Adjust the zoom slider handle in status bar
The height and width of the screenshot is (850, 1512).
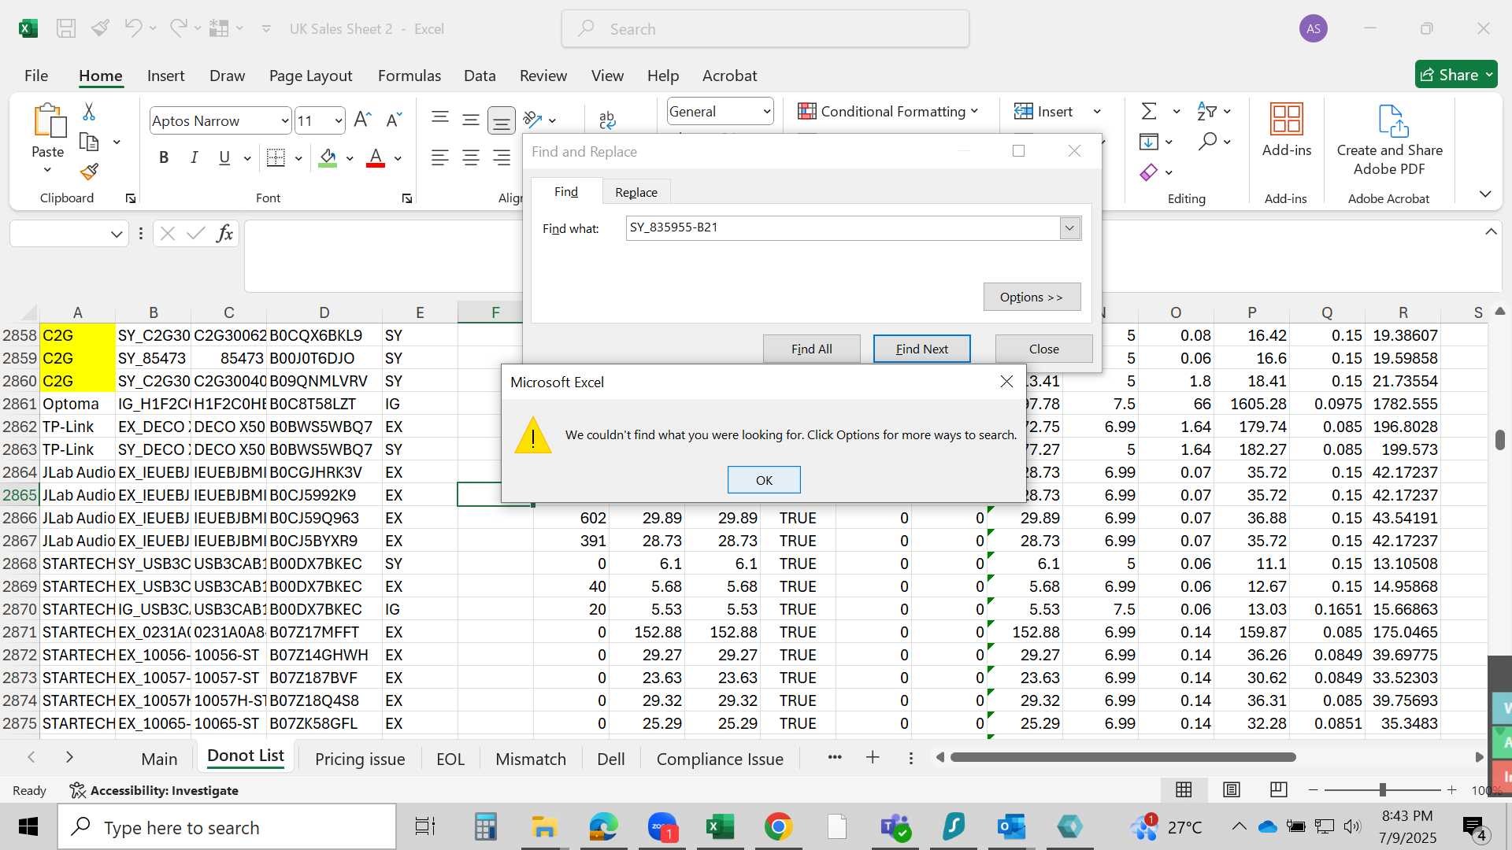click(1382, 789)
